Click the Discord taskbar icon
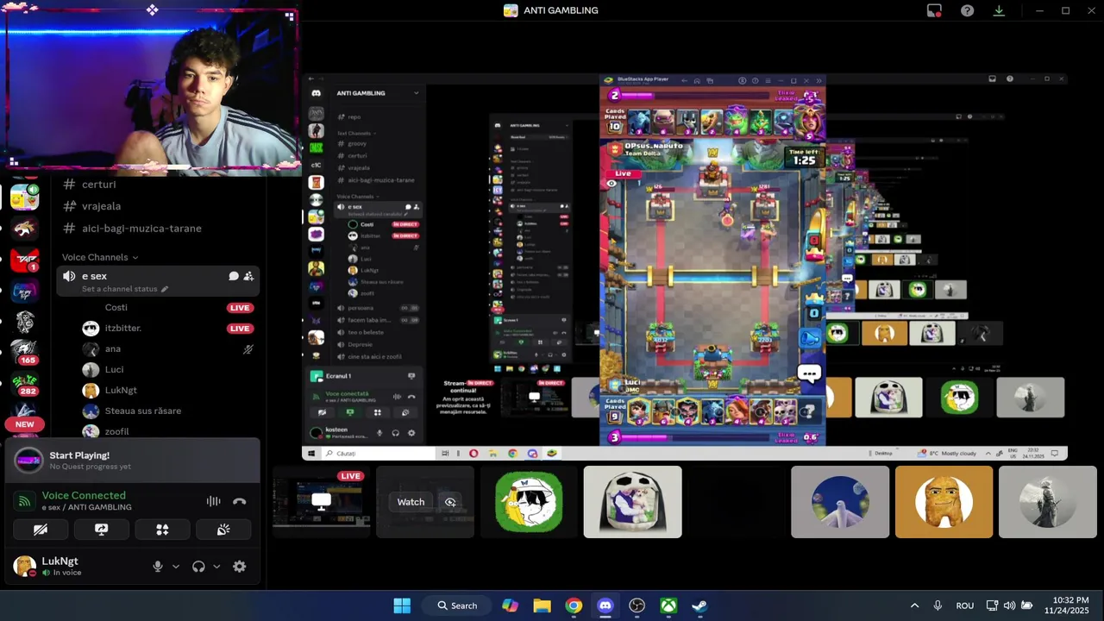1104x621 pixels. [x=605, y=605]
